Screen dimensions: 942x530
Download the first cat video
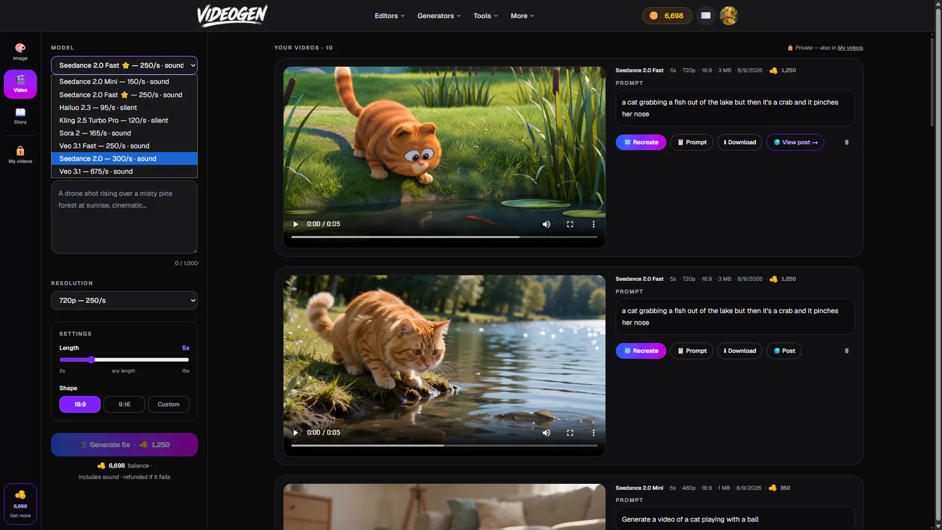pos(739,142)
